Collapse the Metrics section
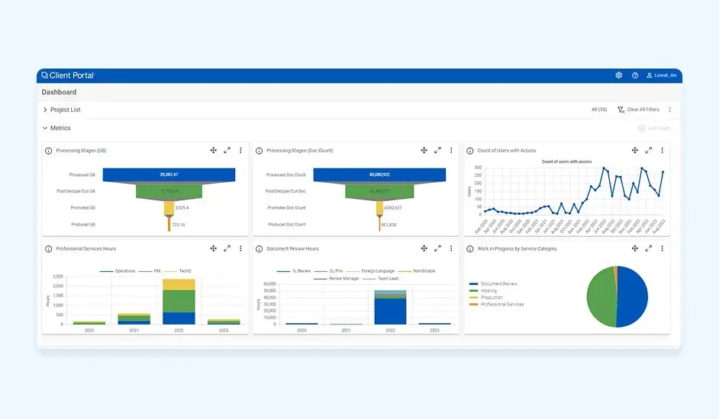This screenshot has width=719, height=419. pos(46,128)
